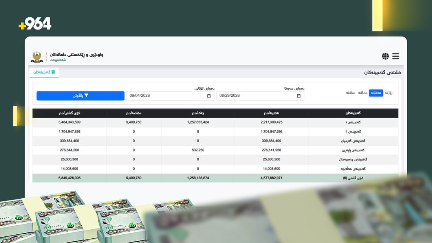Click total value 3,484,343,599
This screenshot has height=243, width=432.
point(70,122)
